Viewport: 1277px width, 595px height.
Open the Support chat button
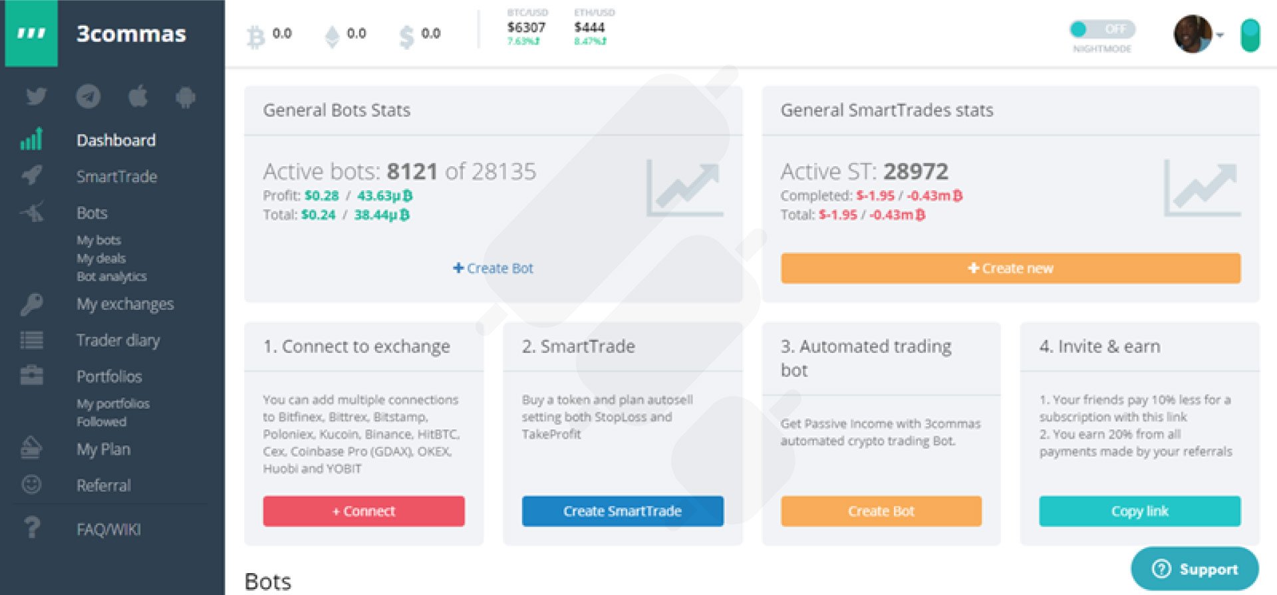(x=1195, y=569)
